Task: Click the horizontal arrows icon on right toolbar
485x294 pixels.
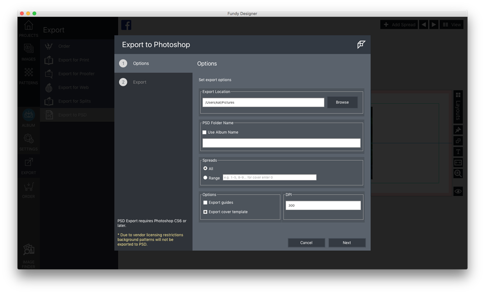Action: (458, 162)
